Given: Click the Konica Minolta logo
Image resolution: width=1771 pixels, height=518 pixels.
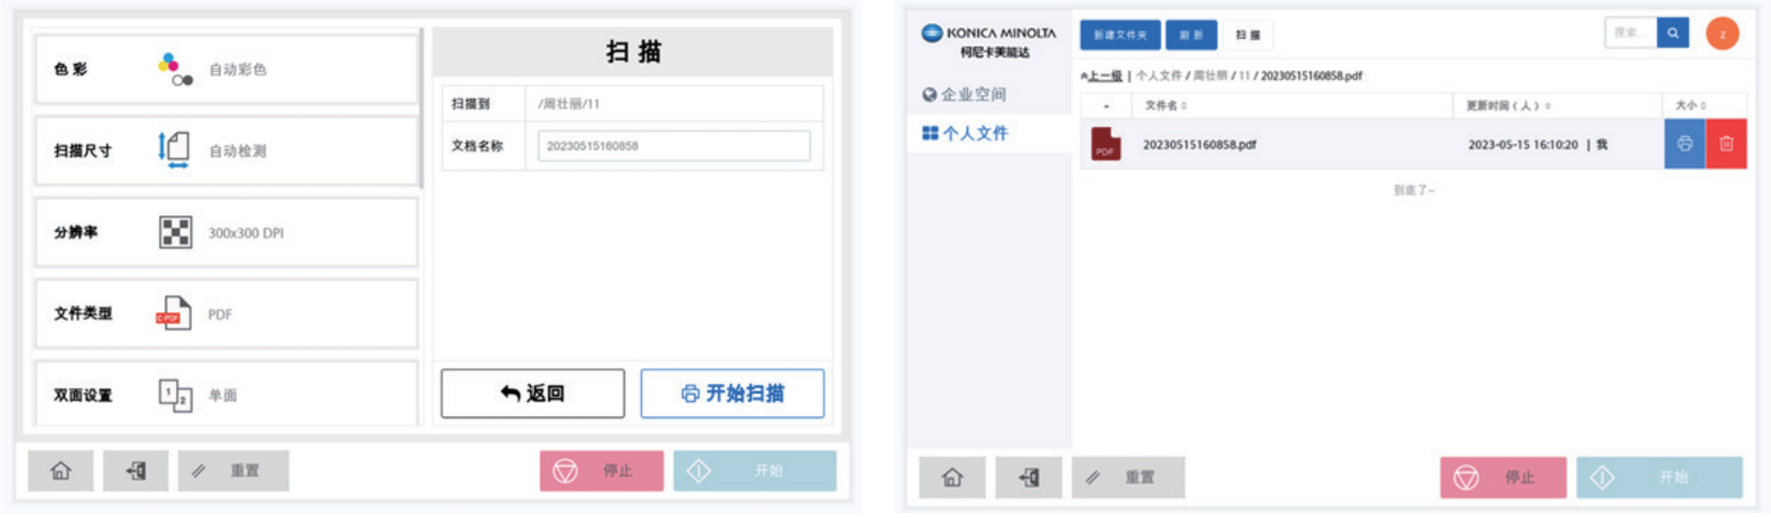Looking at the screenshot, I should point(988,40).
